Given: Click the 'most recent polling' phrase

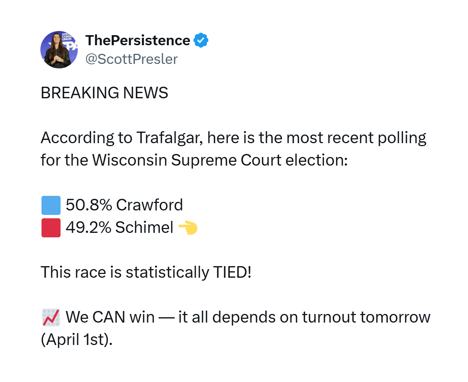Looking at the screenshot, I should coord(356,138).
